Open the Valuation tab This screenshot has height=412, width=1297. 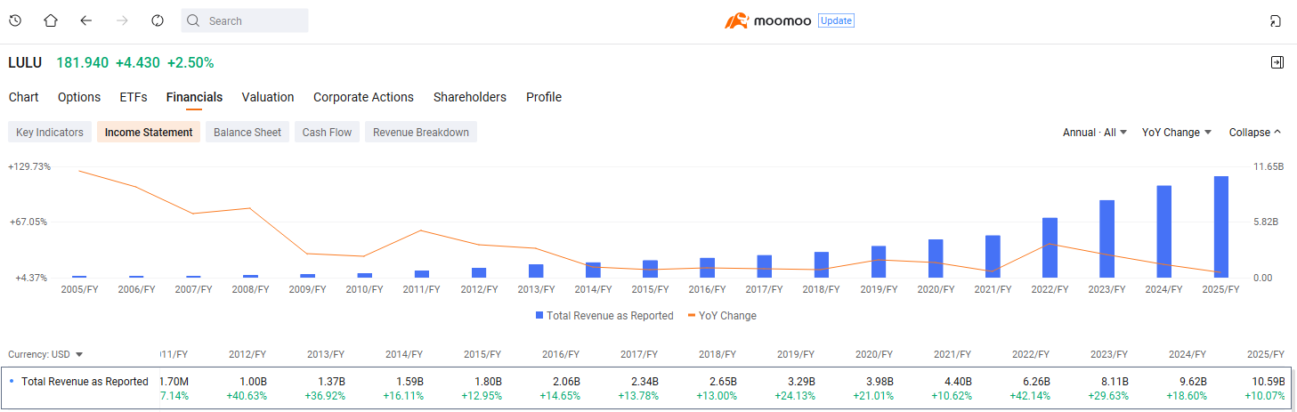268,97
